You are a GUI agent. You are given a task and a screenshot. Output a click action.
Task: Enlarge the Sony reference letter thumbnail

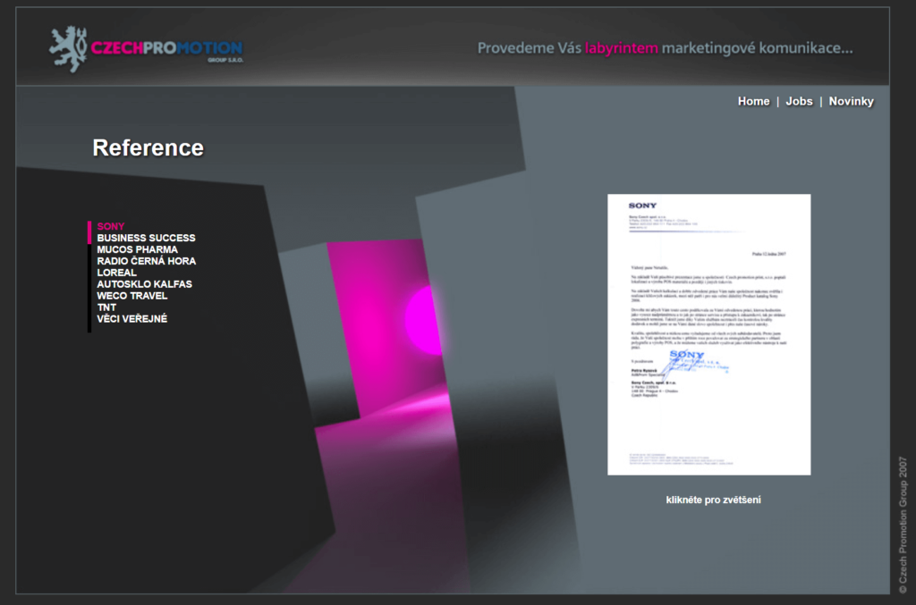point(708,334)
